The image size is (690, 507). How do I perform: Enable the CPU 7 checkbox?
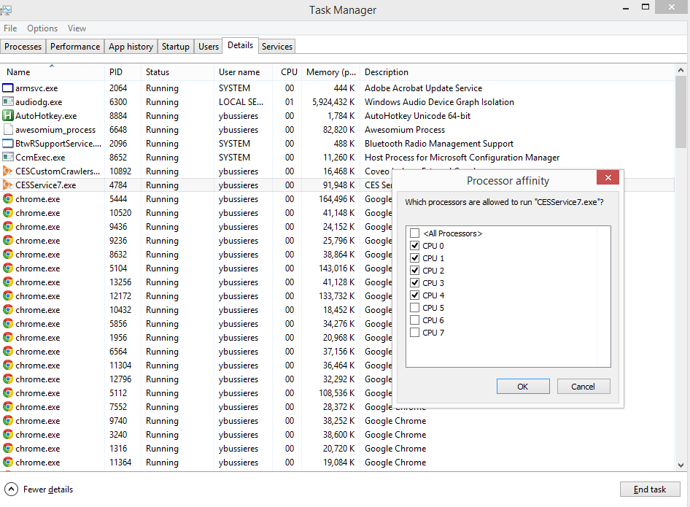414,332
